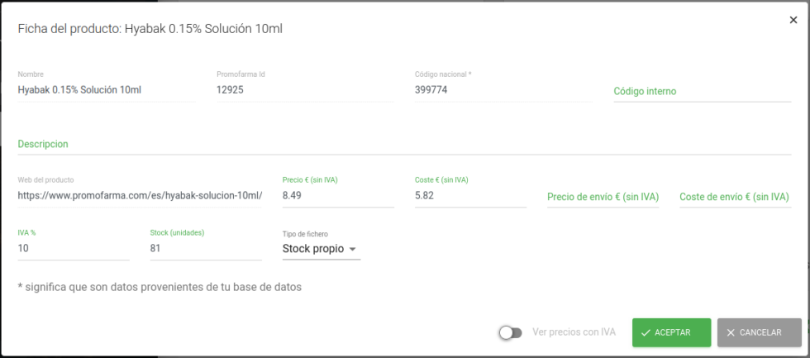Viewport: 810px width, 358px height.
Task: Close the product dialog with X icon
Action: pyautogui.click(x=793, y=20)
